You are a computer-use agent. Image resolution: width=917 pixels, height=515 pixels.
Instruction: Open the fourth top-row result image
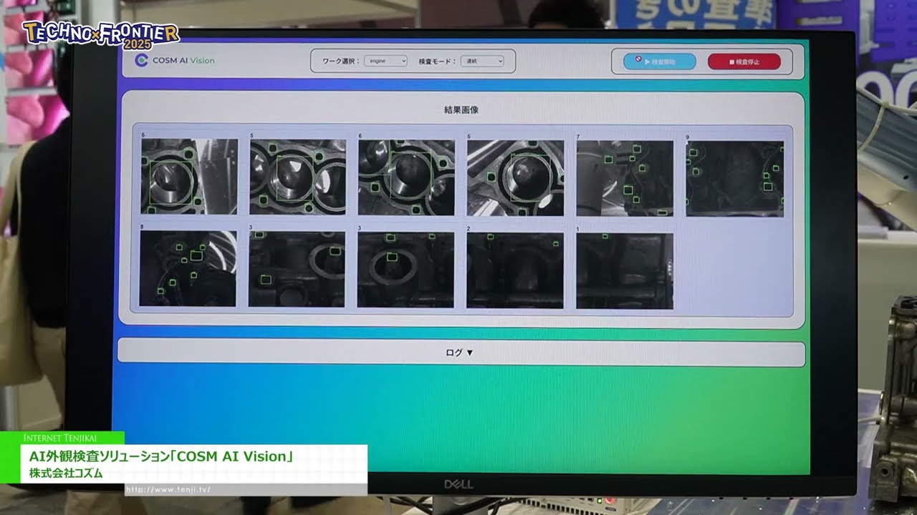click(515, 177)
